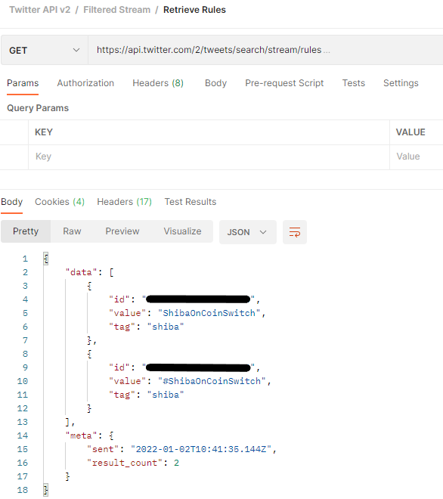Click the "value" key on line 5
Viewport: 443px width, 499px height.
click(127, 313)
